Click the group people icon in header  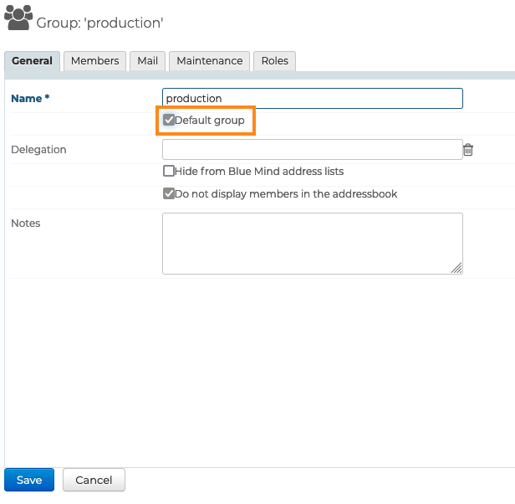[18, 18]
